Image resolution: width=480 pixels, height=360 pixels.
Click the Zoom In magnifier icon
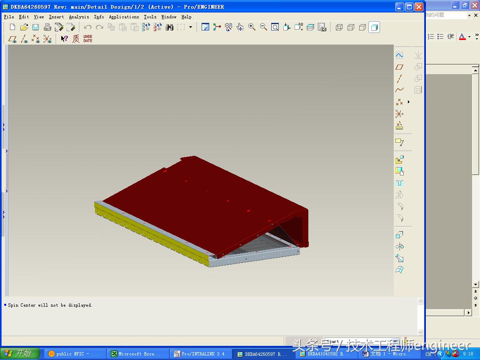tap(252, 27)
